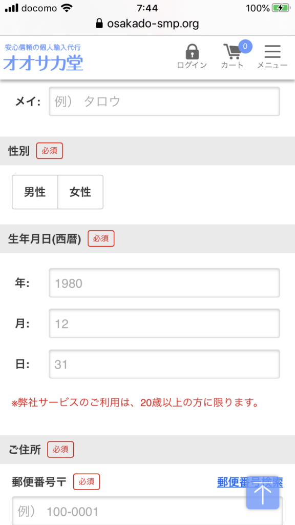295x525 pixels.
Task: Focus the birth day 日 field
Action: tap(164, 365)
